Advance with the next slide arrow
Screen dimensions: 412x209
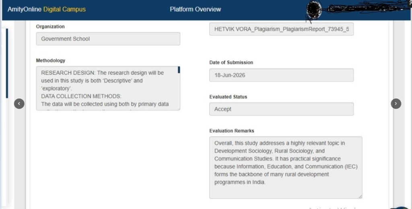click(x=396, y=103)
